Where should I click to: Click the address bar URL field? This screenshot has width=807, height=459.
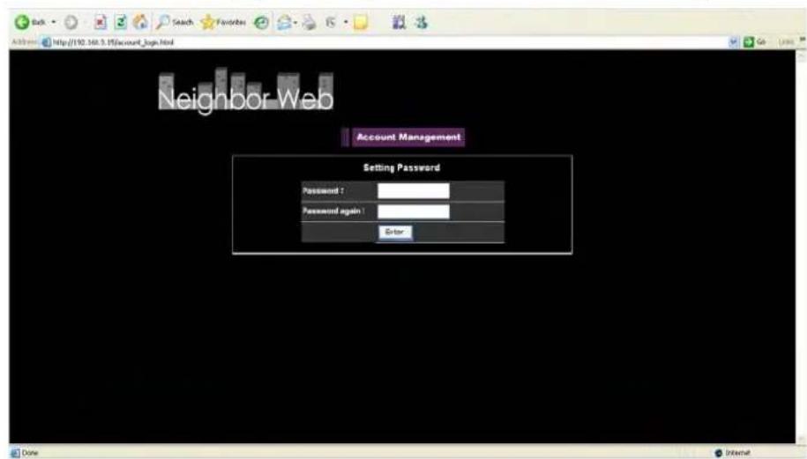pos(353,42)
